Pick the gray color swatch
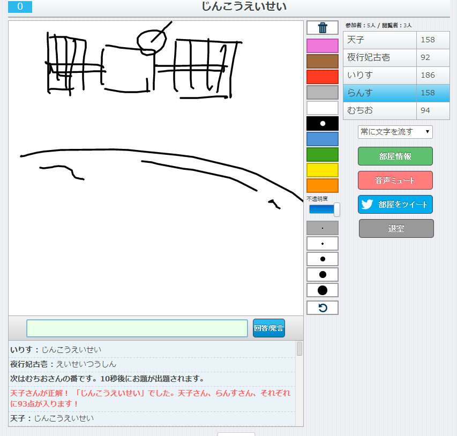The height and width of the screenshot is (436, 457). click(323, 92)
